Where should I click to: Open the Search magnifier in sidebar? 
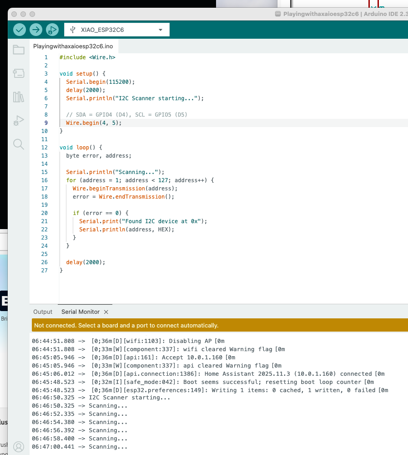click(19, 144)
